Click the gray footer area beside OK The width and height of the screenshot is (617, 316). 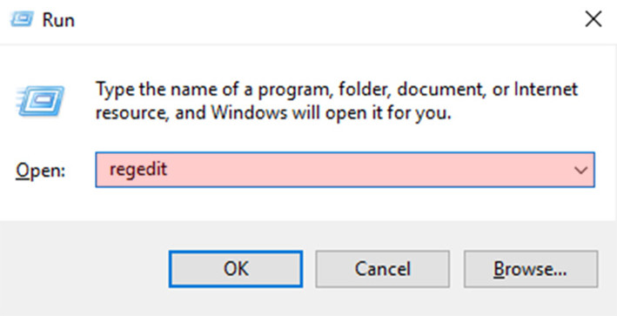click(x=84, y=269)
